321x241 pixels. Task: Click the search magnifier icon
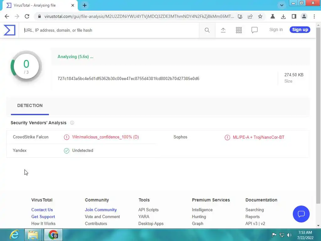tap(207, 30)
